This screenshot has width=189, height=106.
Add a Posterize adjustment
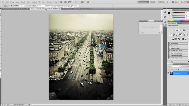pos(176,39)
